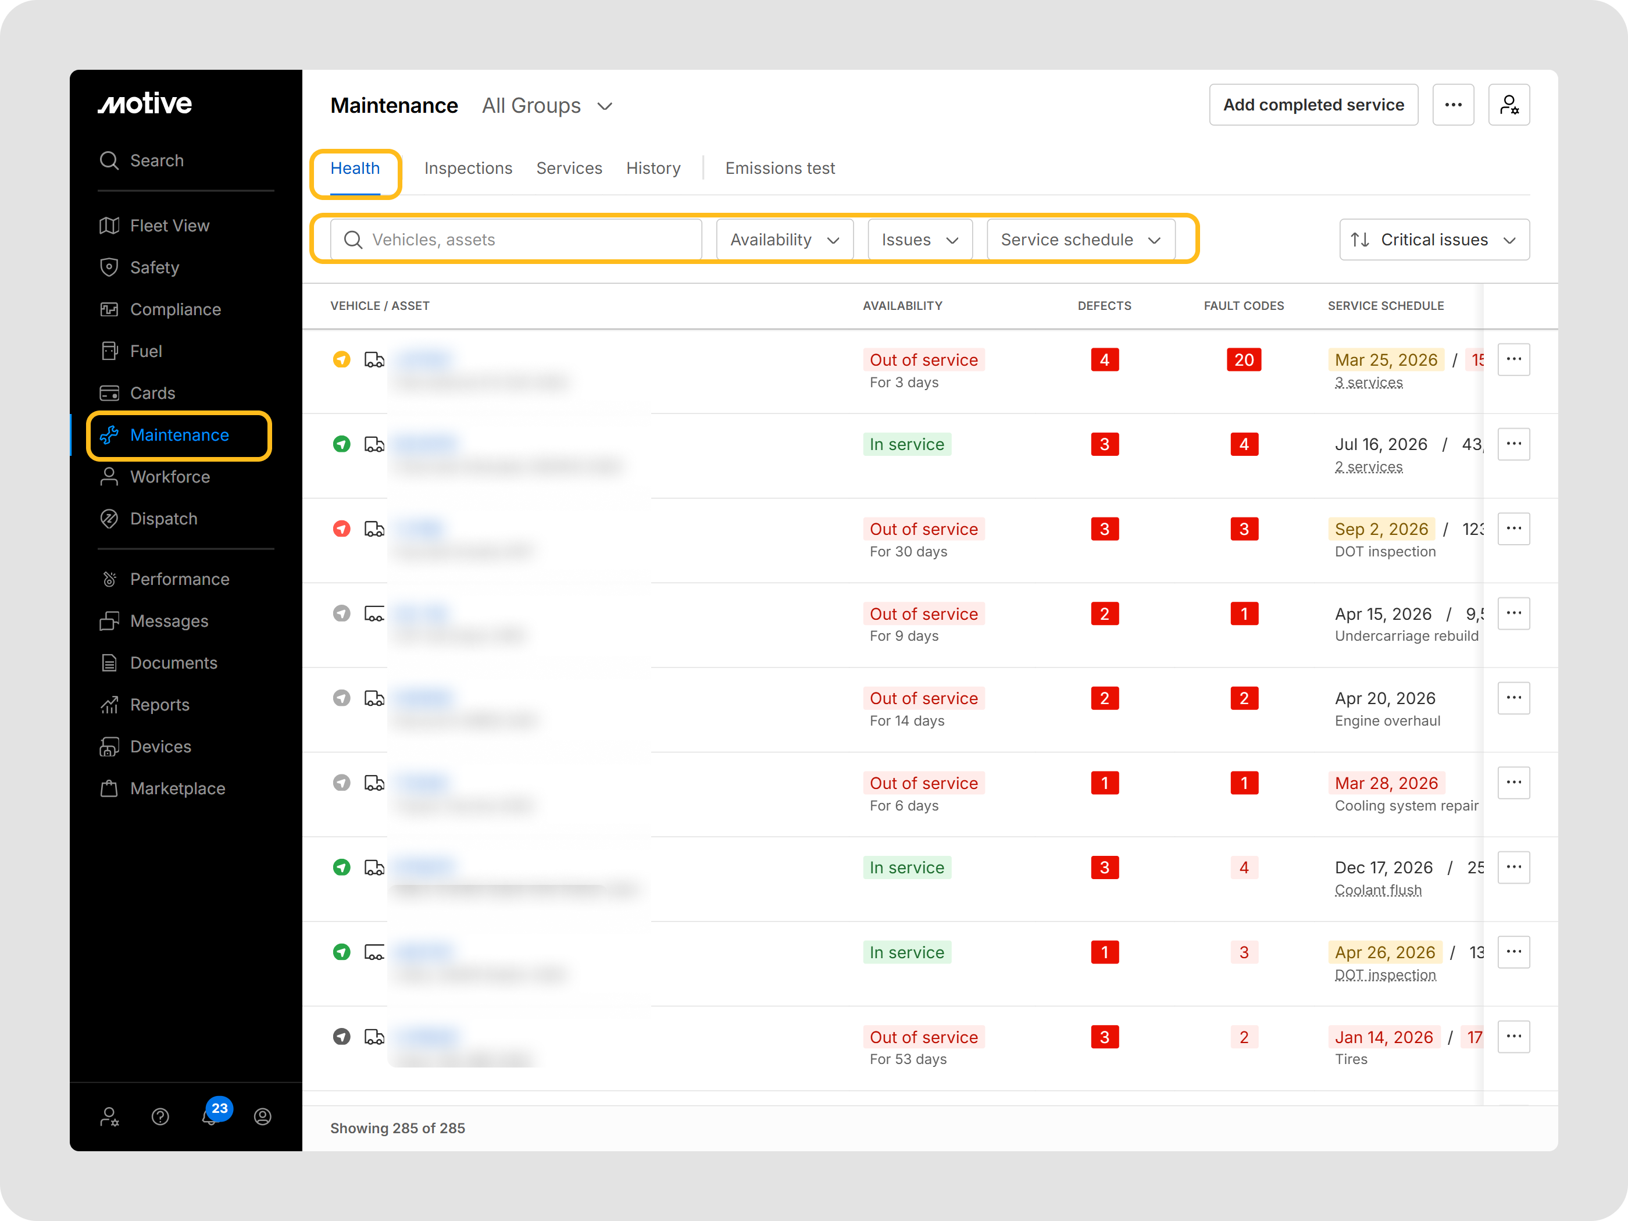Click the Motive logo
Image resolution: width=1628 pixels, height=1221 pixels.
145,103
